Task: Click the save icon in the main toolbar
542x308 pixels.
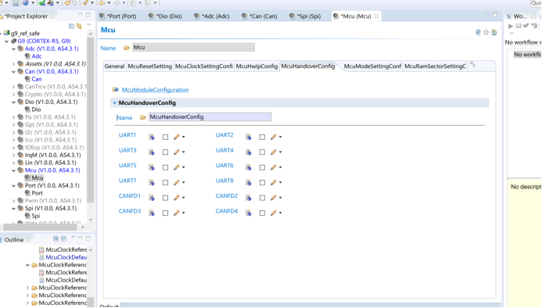Action: coord(16,3)
